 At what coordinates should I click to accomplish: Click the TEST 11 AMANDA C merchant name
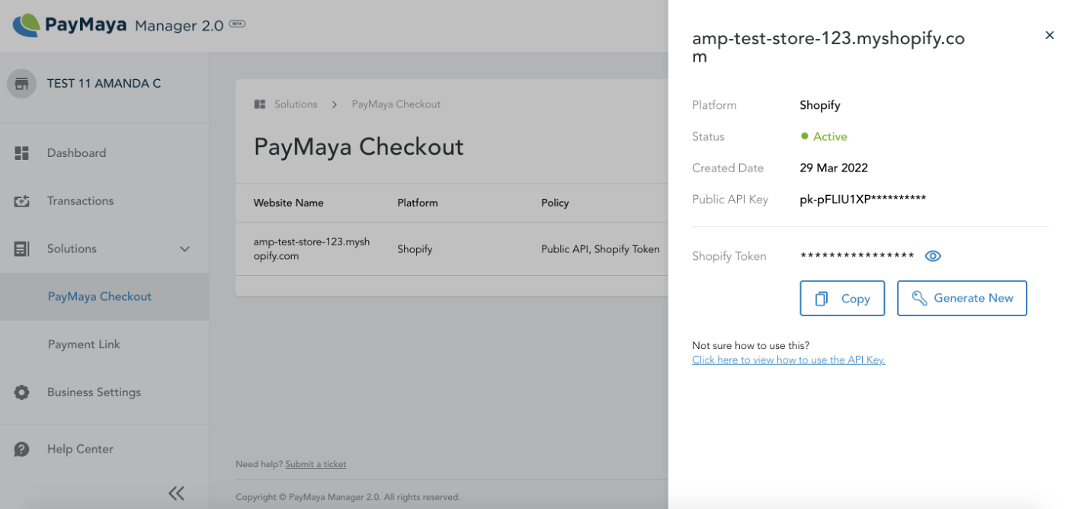[104, 84]
